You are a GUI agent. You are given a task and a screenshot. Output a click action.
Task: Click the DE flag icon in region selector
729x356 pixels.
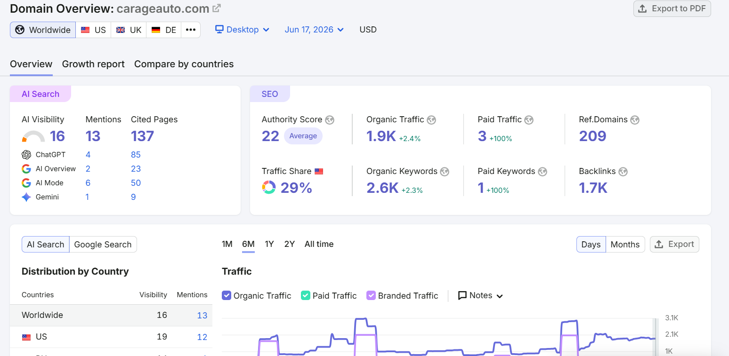pyautogui.click(x=156, y=30)
